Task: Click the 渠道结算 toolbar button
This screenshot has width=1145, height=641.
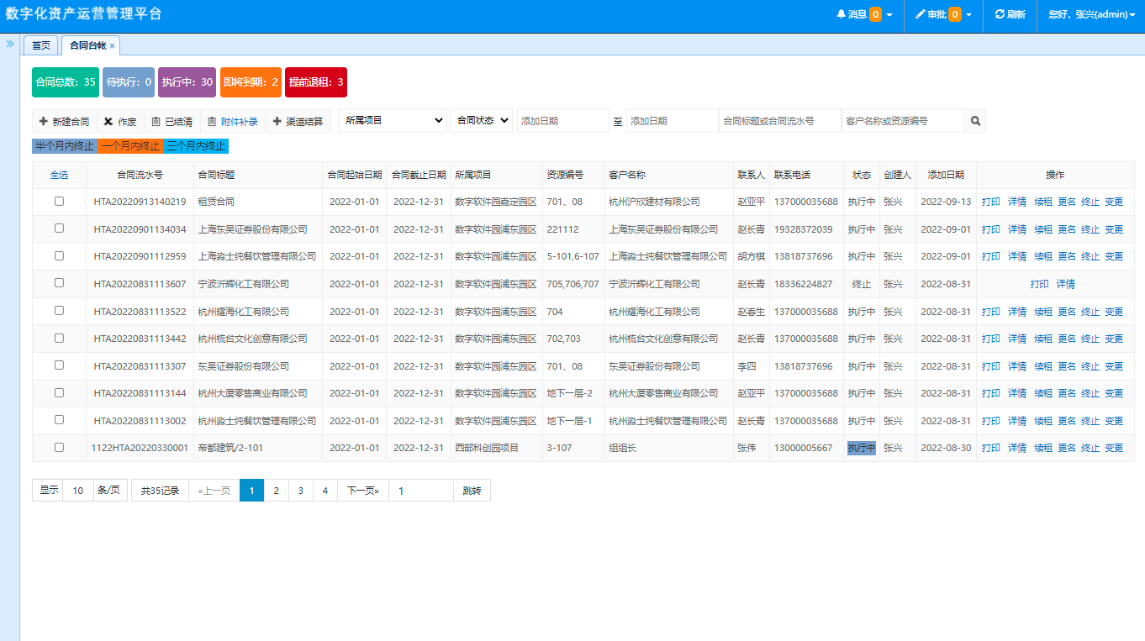Action: pyautogui.click(x=298, y=122)
